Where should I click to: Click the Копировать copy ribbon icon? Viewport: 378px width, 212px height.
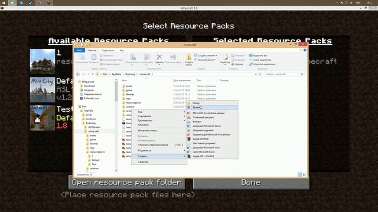82,59
